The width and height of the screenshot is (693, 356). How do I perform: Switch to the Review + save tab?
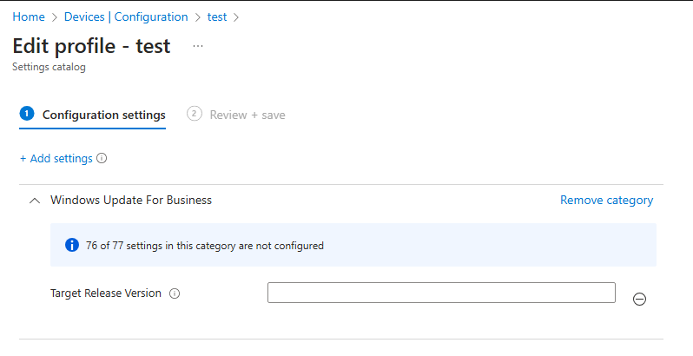click(x=247, y=115)
